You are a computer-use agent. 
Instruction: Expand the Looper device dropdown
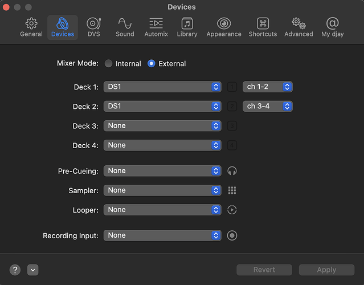162,210
